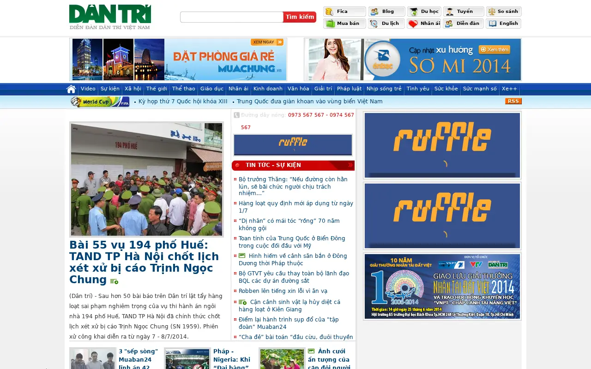Open the Nhân ái heart shortcut button
Screen dimensions: 591x369
pos(424,24)
